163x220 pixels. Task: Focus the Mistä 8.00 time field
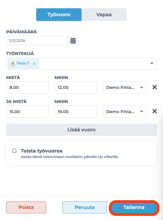pyautogui.click(x=27, y=88)
